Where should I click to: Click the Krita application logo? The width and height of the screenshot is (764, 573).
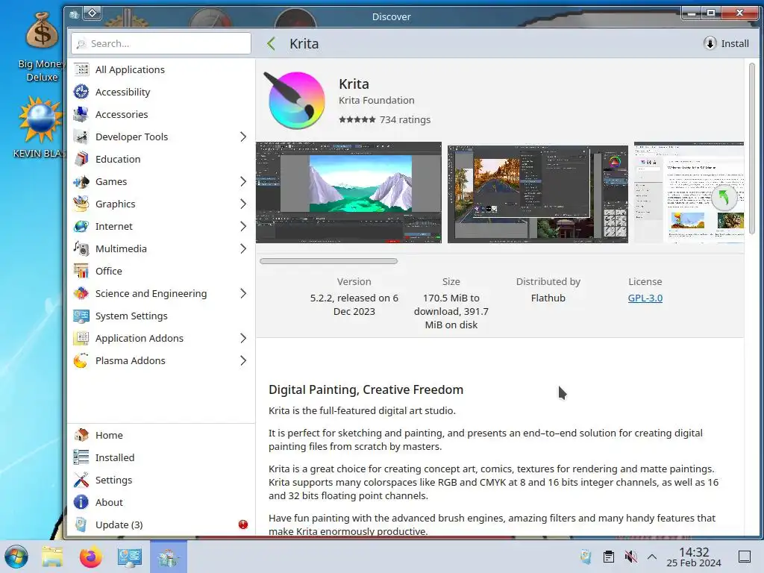[x=295, y=100]
